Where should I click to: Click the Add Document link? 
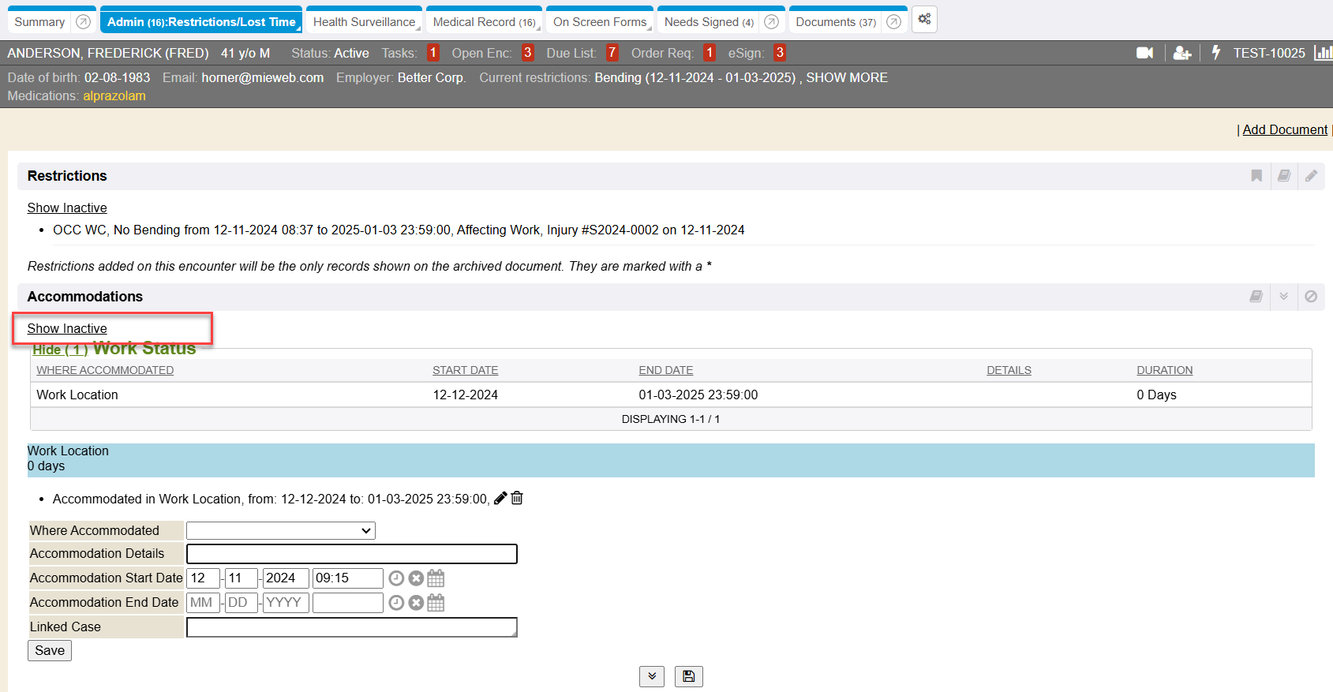tap(1285, 129)
